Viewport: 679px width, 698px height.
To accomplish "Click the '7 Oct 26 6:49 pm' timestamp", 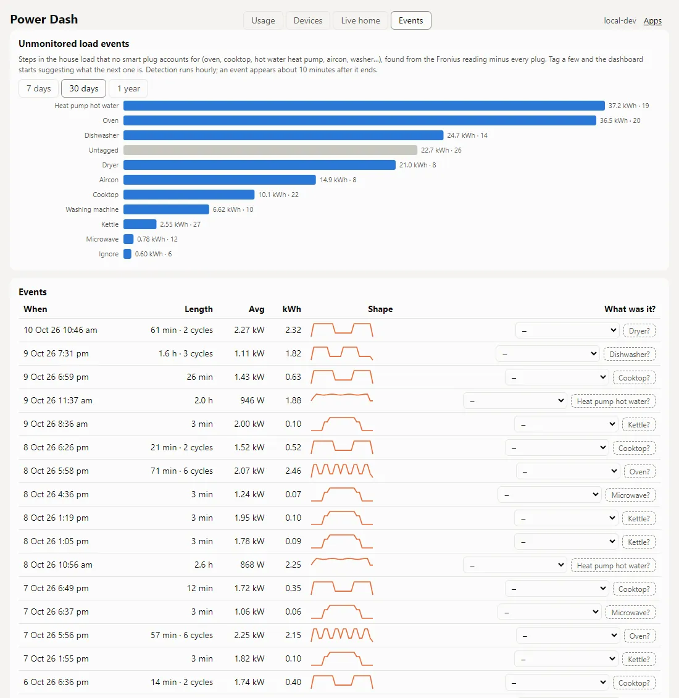I will 56,589.
